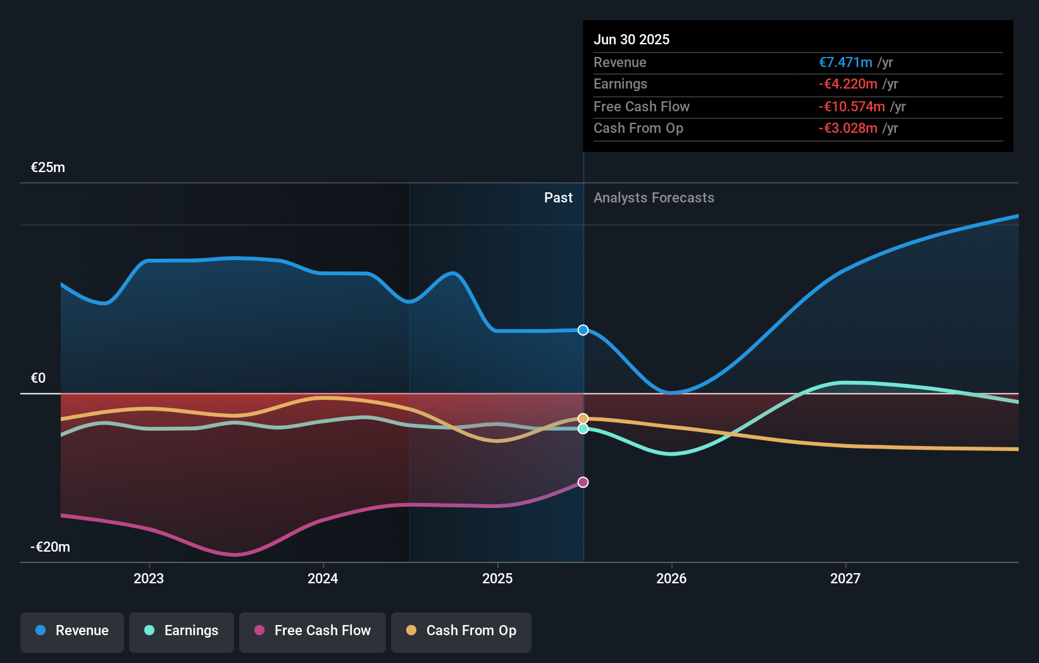The height and width of the screenshot is (663, 1039).
Task: Click the €0 y-axis label
Action: coord(39,378)
